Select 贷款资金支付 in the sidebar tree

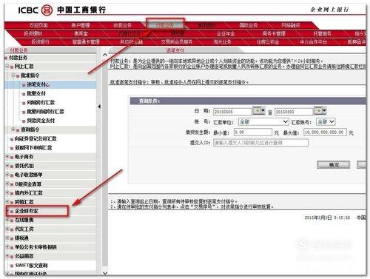[x=41, y=121]
